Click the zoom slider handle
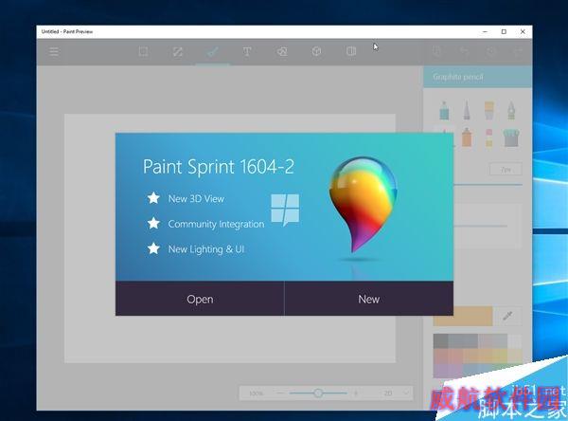 pyautogui.click(x=318, y=393)
